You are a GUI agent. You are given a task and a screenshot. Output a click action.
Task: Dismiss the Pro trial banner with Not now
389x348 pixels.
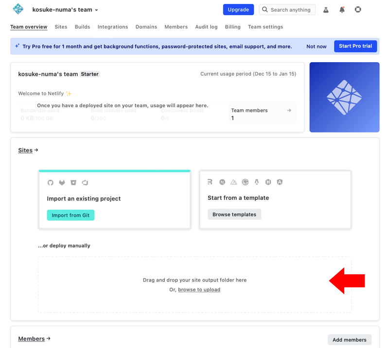point(317,46)
